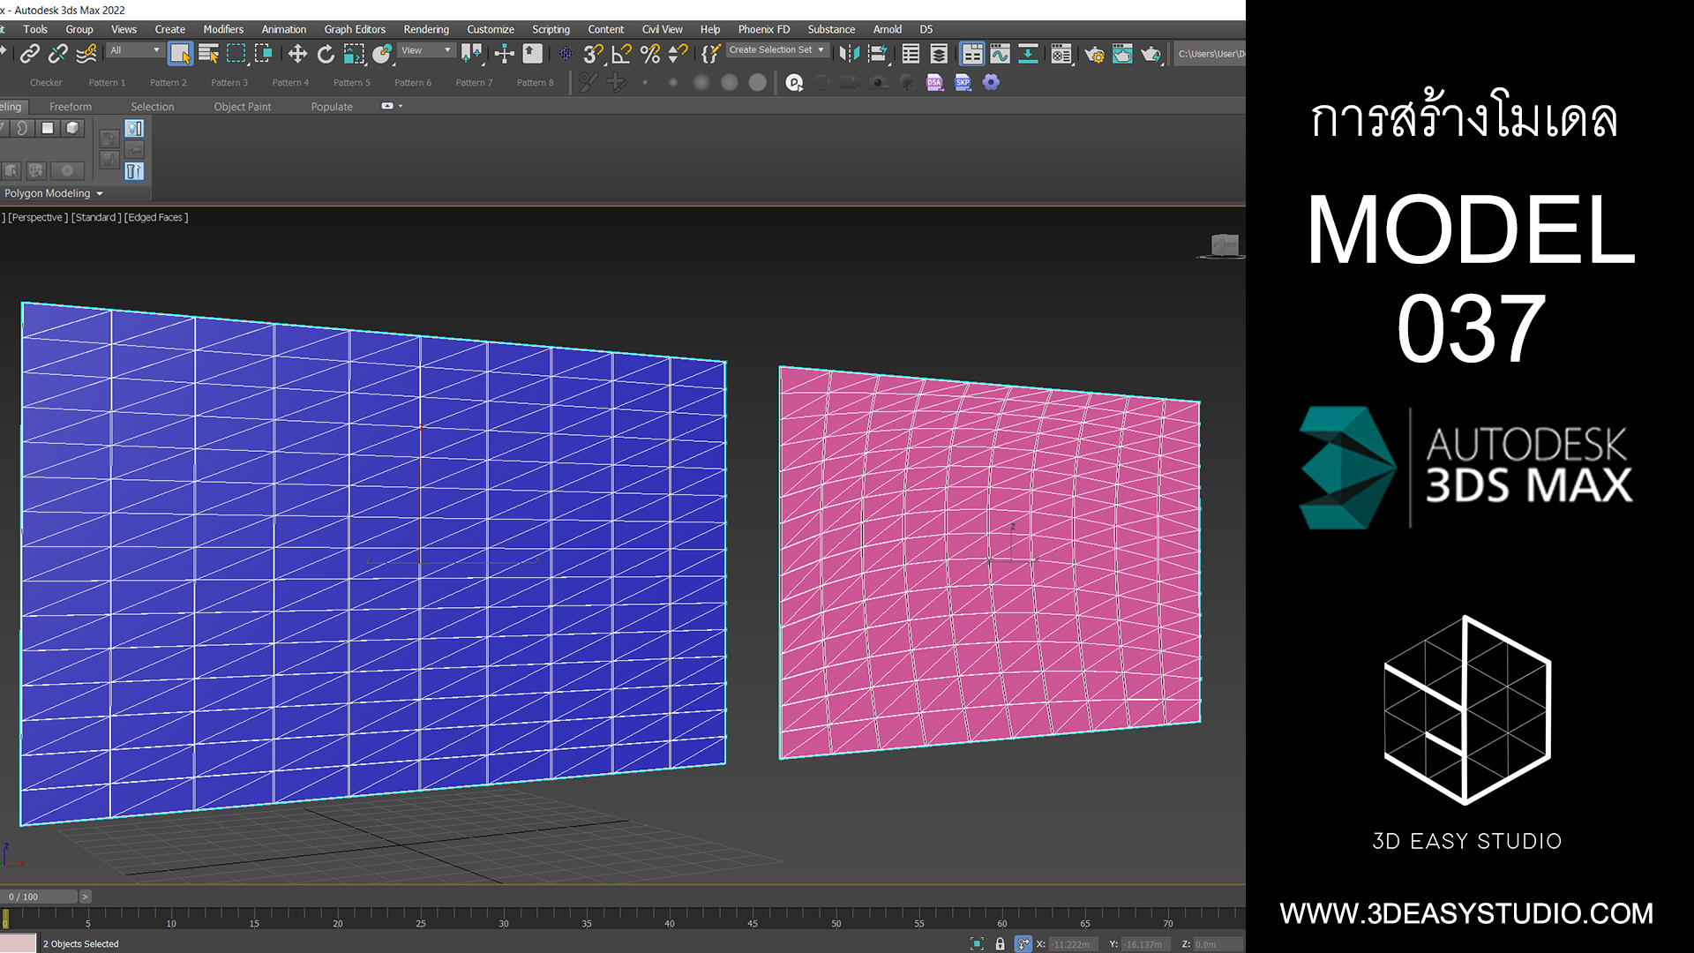The image size is (1694, 953).
Task: Select the Select and Move tool
Action: point(297,54)
